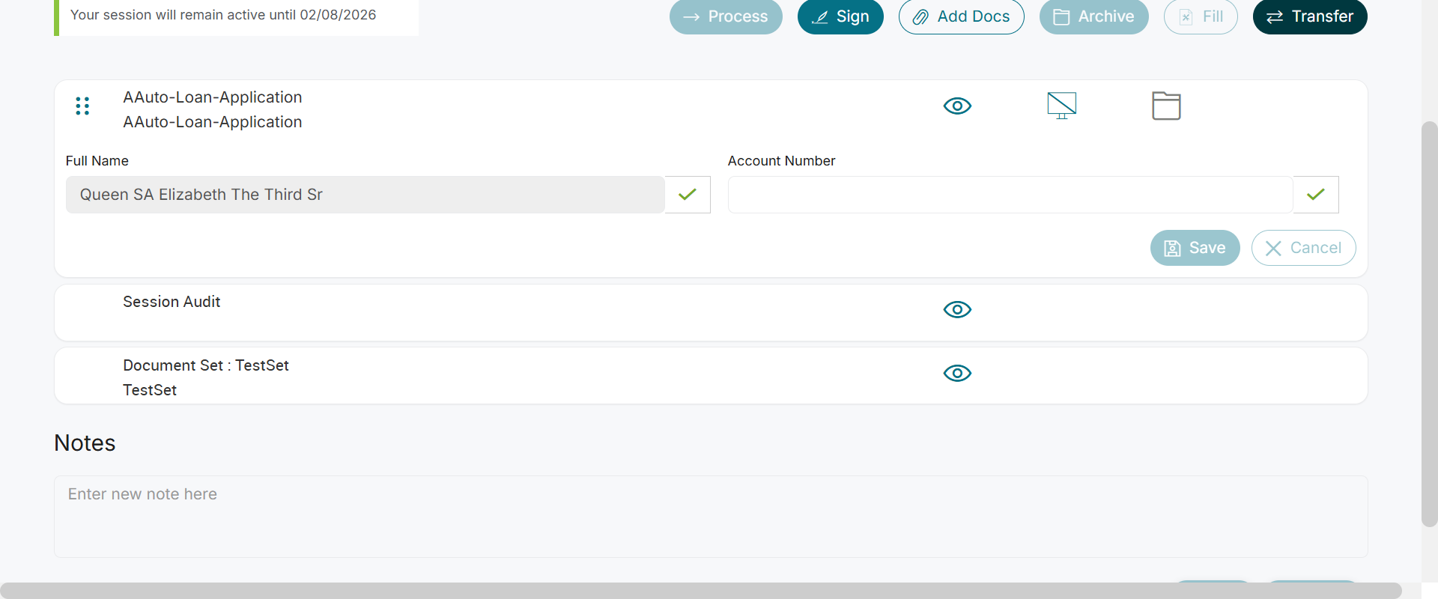Archive the session with the Archive button
Image resolution: width=1438 pixels, height=599 pixels.
coord(1094,16)
